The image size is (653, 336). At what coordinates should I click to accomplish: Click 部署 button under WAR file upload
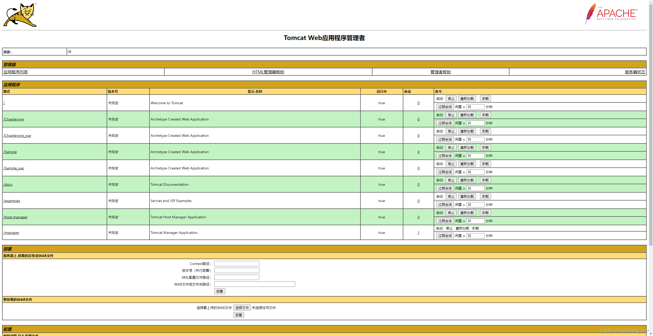tap(238, 315)
